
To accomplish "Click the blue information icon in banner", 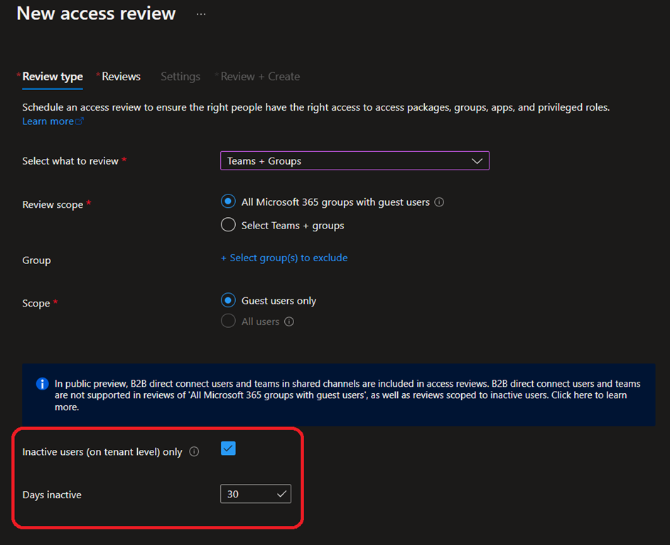I will click(42, 384).
